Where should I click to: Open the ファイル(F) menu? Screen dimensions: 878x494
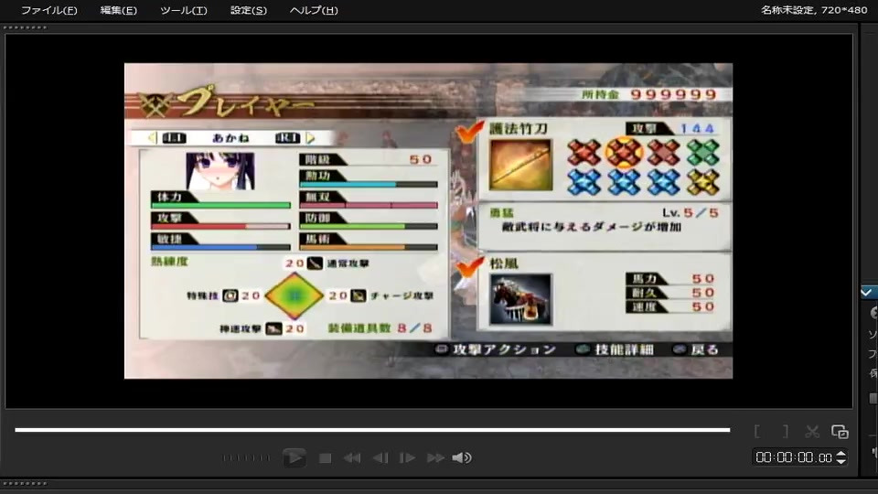pos(48,10)
